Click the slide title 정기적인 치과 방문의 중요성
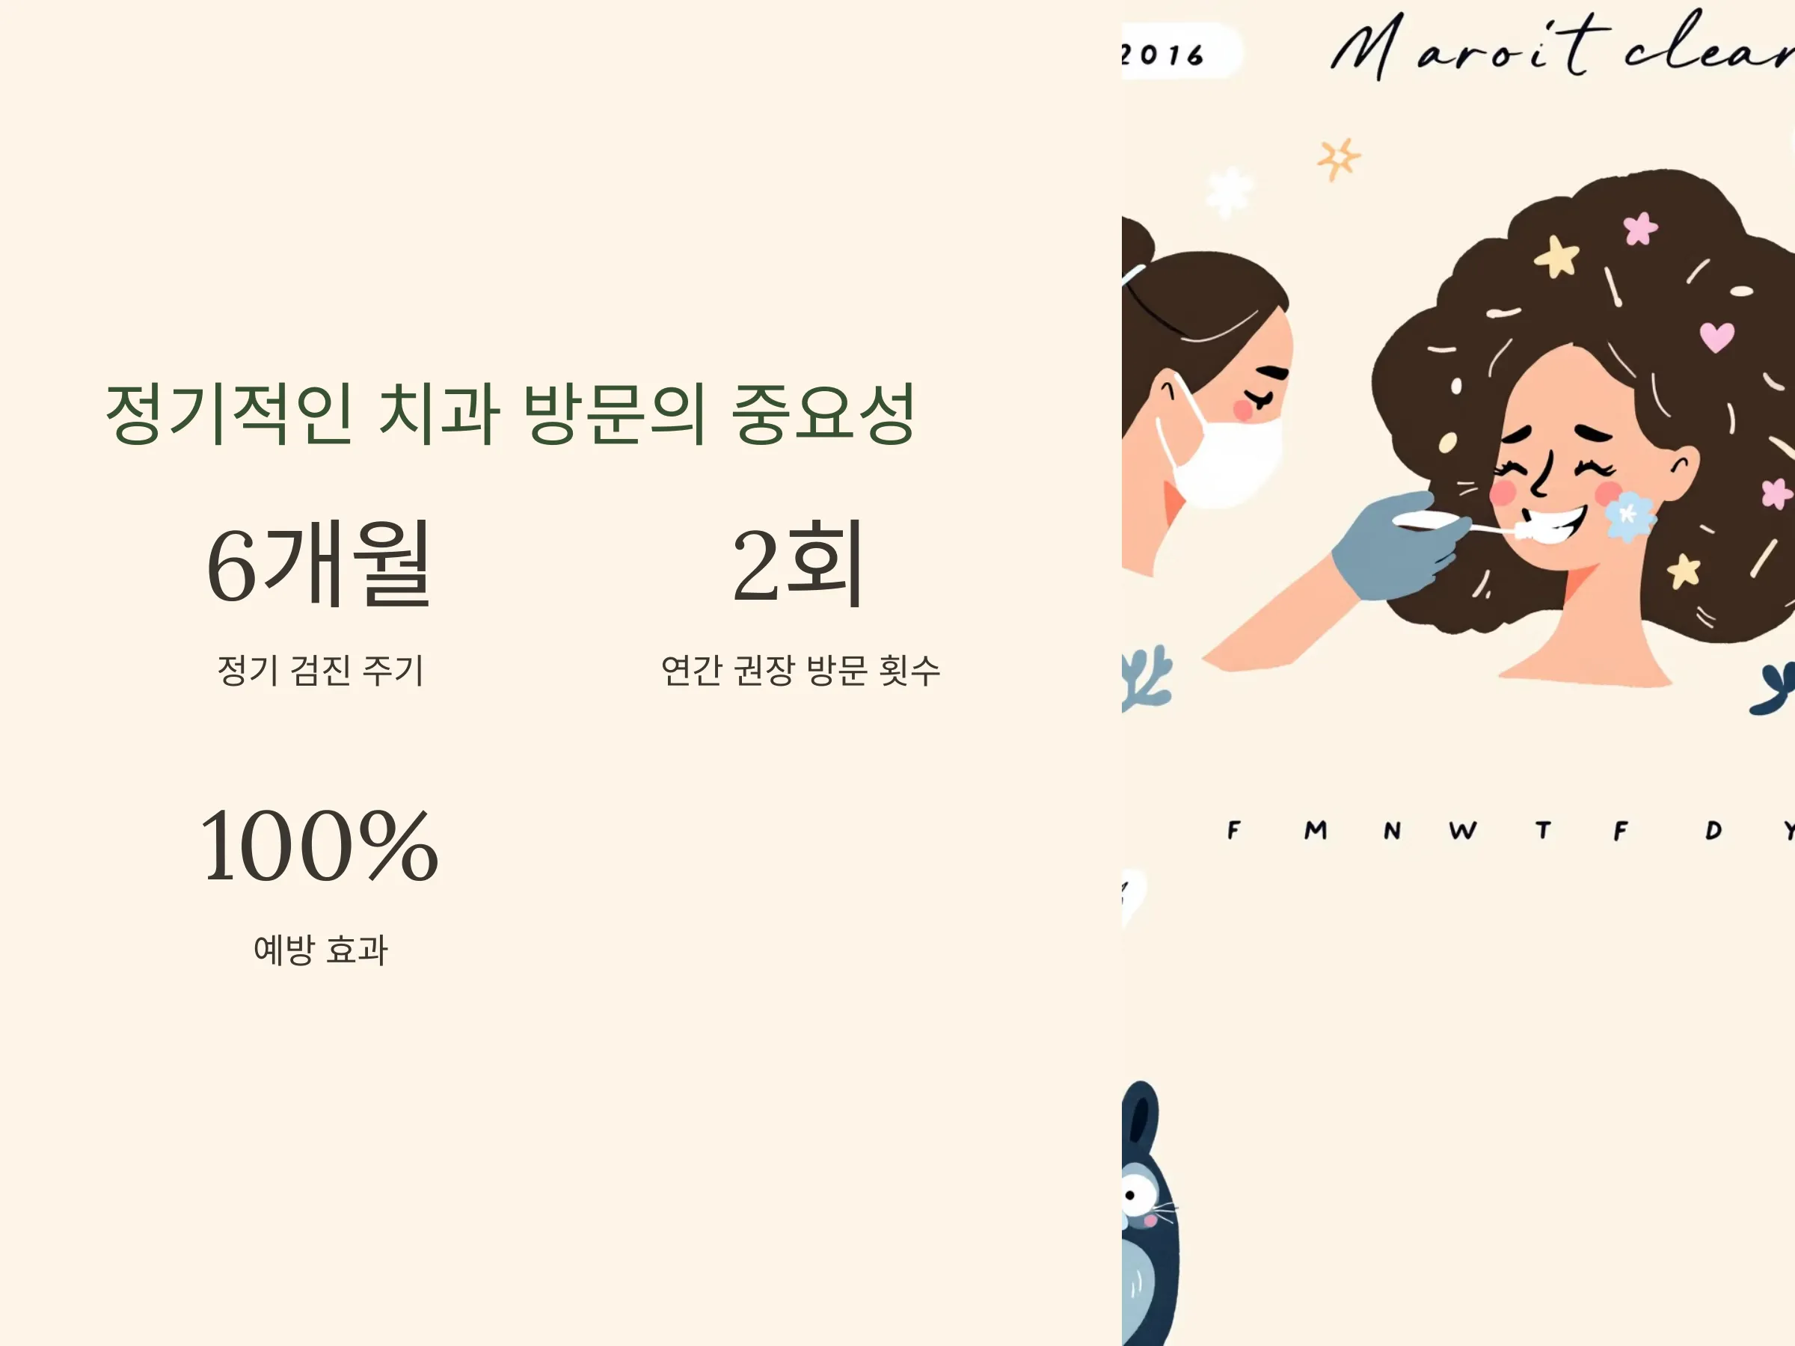 click(x=512, y=414)
